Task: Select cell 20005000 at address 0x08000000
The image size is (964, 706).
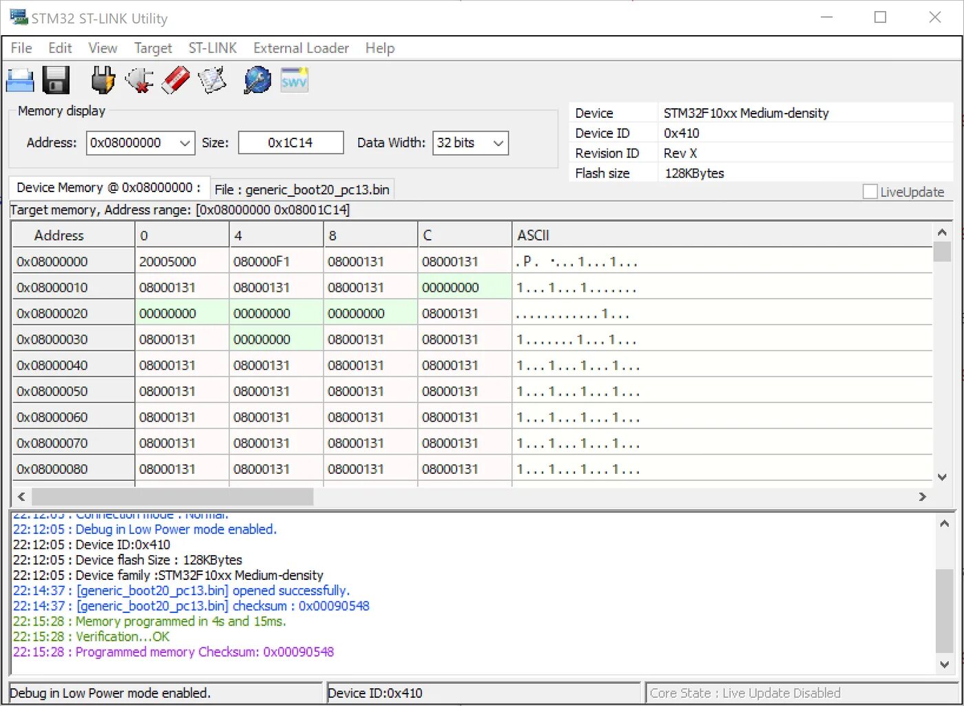Action: [182, 262]
